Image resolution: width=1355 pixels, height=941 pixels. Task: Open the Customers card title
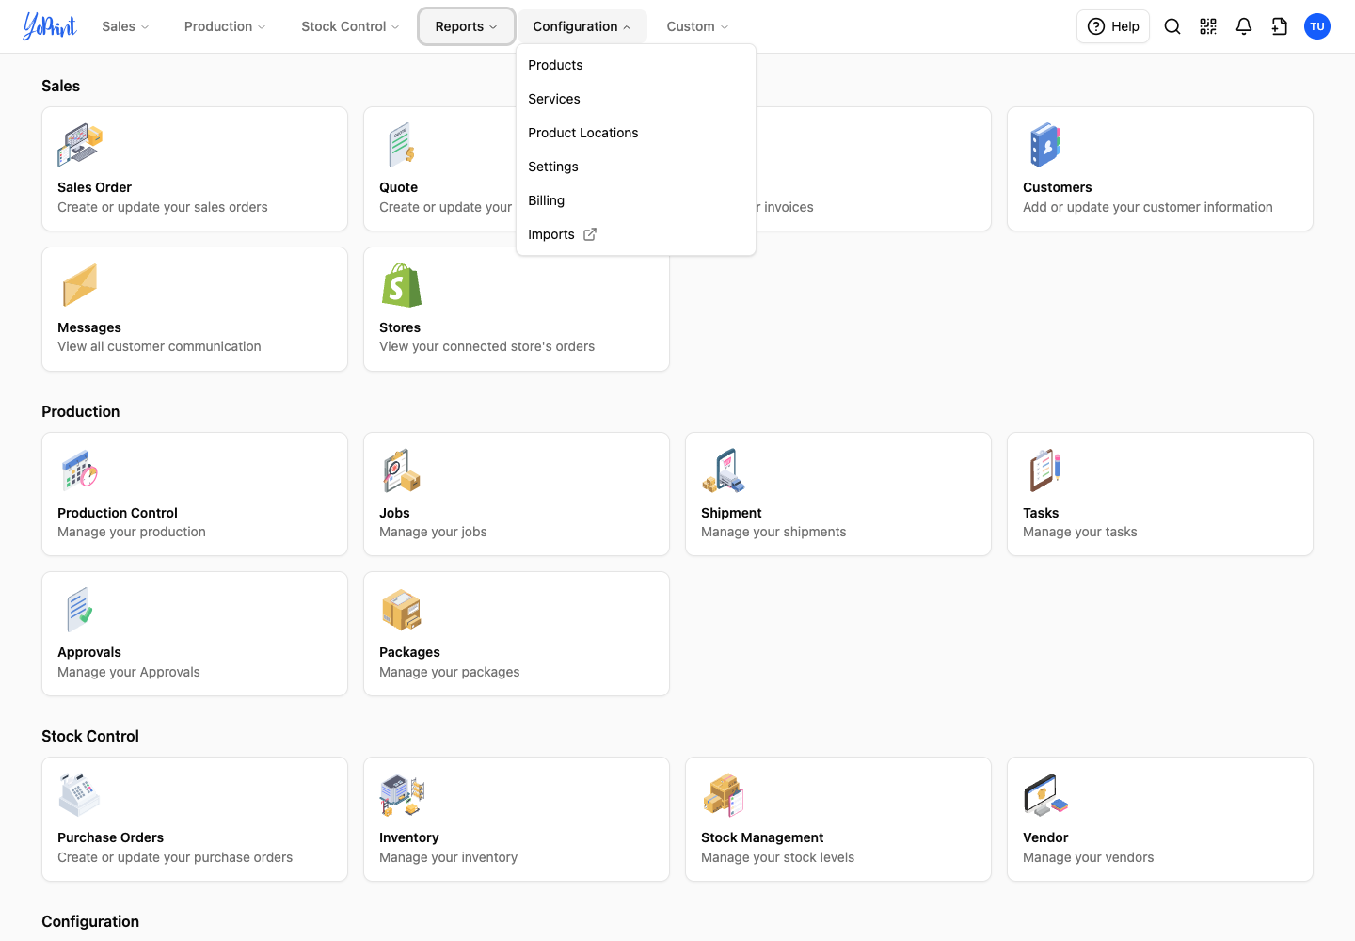click(x=1058, y=187)
